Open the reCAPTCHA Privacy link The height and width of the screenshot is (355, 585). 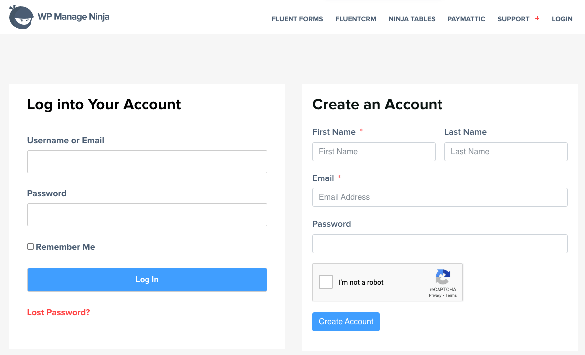pyautogui.click(x=435, y=296)
